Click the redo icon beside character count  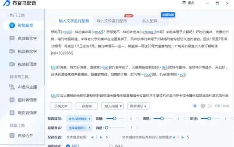coord(210,106)
